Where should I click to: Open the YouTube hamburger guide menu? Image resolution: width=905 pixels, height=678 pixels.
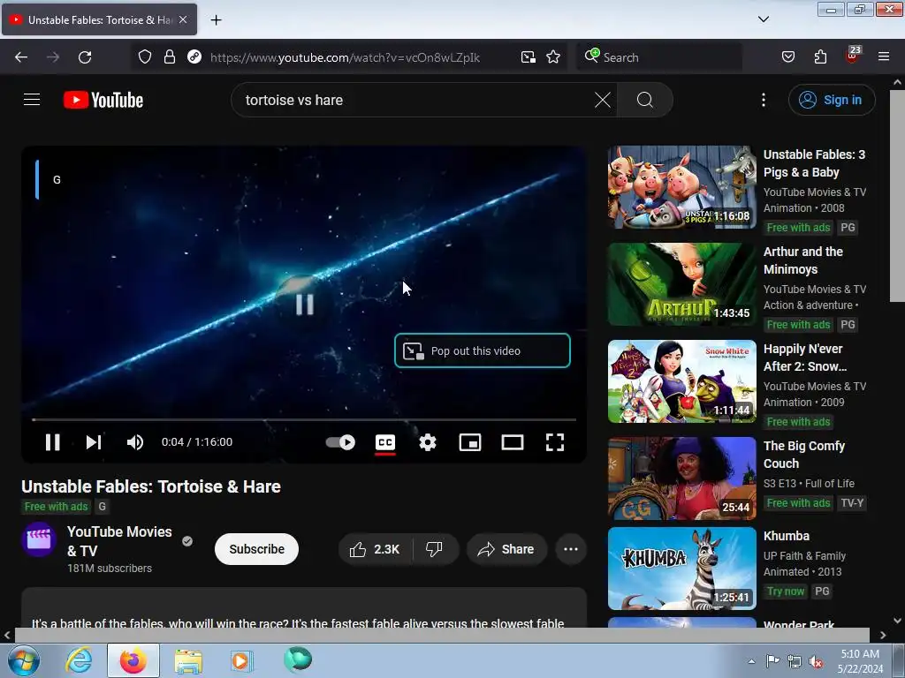tap(32, 100)
